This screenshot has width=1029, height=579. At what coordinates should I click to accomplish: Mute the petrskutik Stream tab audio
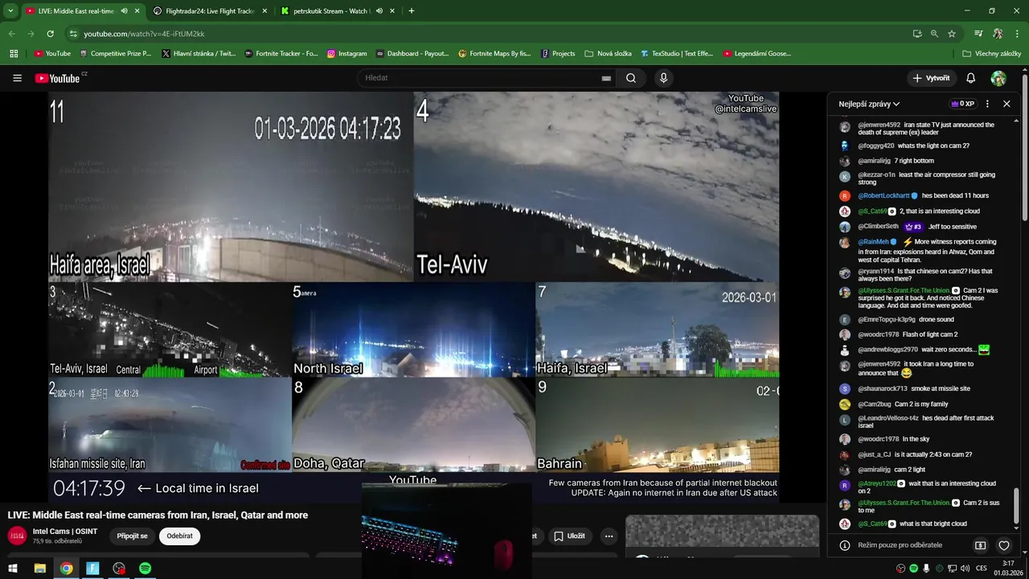pyautogui.click(x=379, y=11)
